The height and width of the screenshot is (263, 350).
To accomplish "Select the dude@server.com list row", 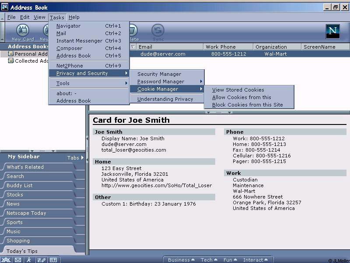I will click(x=239, y=54).
